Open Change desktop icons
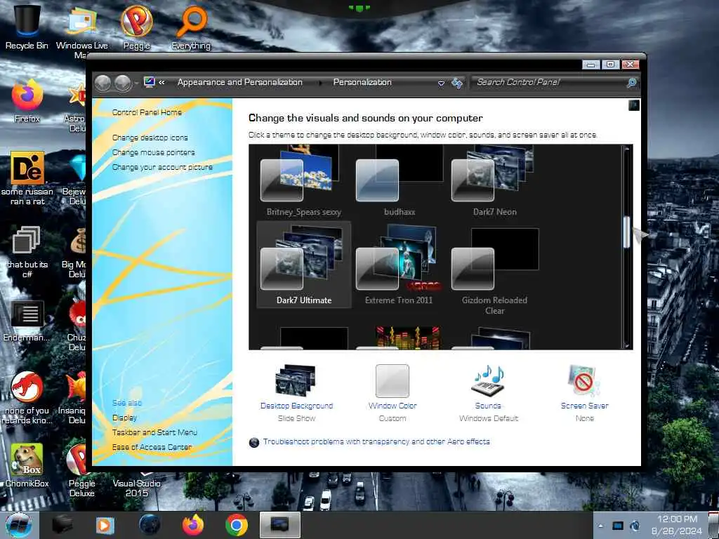Image resolution: width=719 pixels, height=539 pixels. click(x=150, y=138)
